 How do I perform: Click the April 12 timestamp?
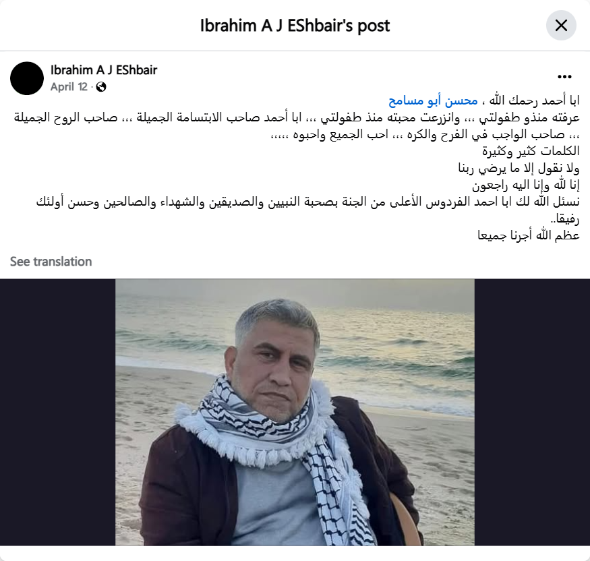click(x=69, y=87)
